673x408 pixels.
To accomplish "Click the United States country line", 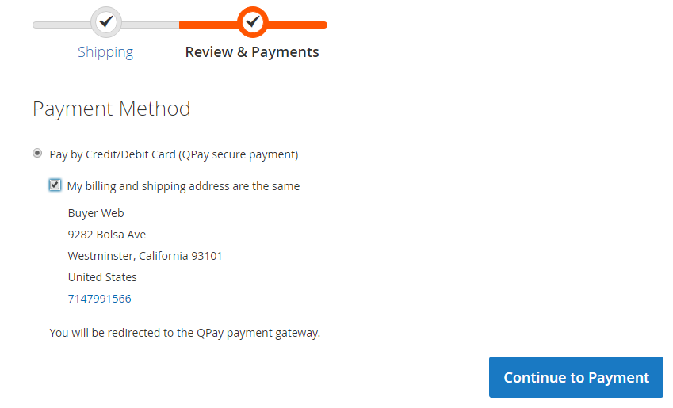I will [x=102, y=277].
